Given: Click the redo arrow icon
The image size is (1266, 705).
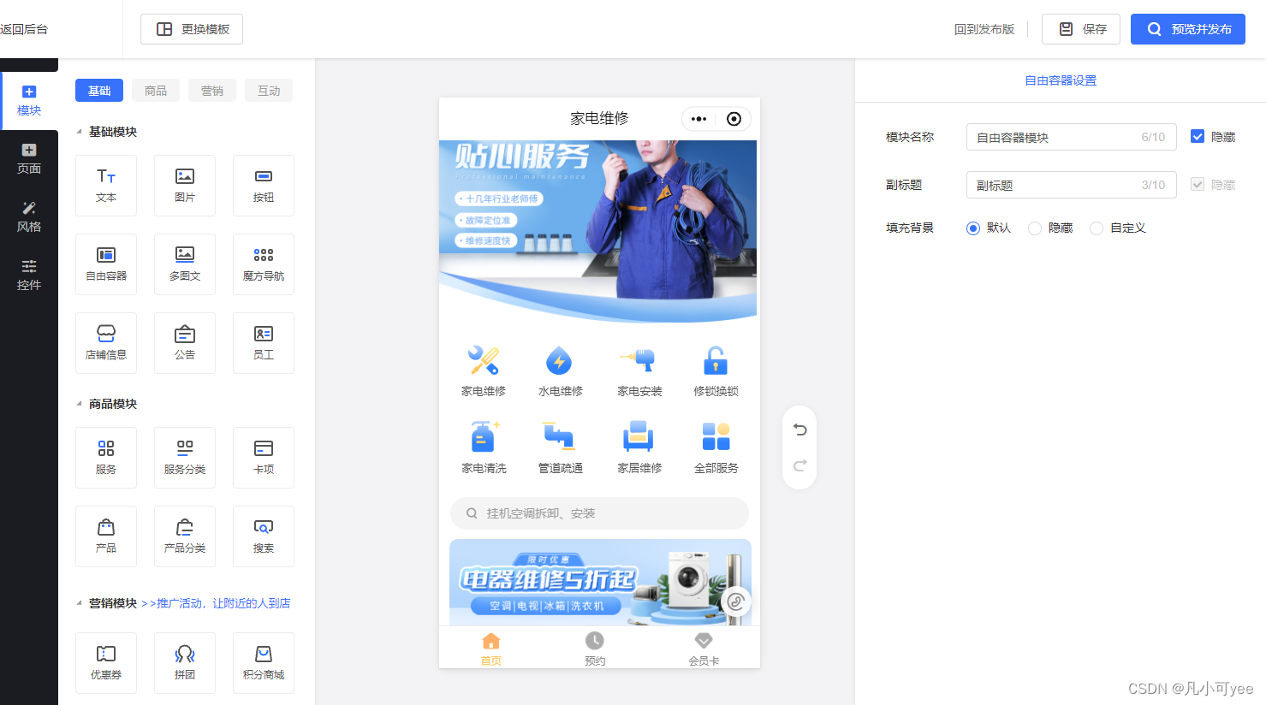Looking at the screenshot, I should point(799,465).
